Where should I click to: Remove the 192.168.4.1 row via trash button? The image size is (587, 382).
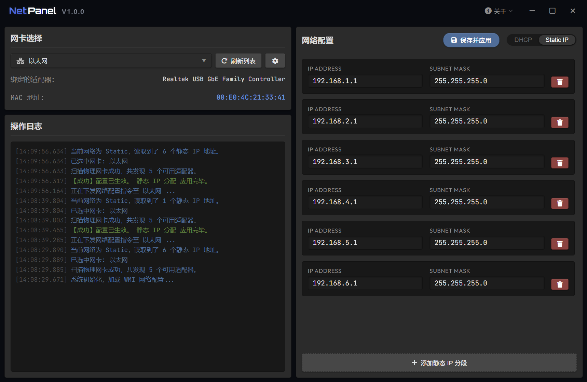point(560,203)
